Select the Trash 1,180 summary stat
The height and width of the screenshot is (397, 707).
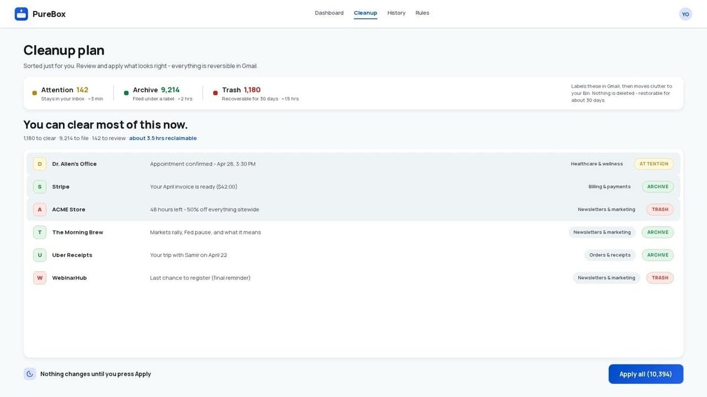click(x=256, y=93)
